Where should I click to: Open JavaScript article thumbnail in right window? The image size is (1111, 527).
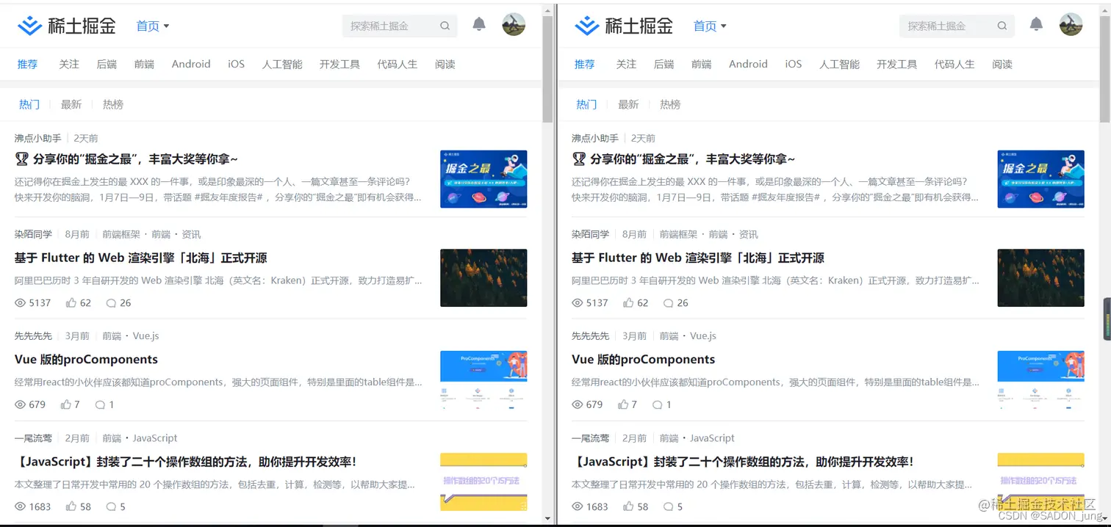coord(1040,481)
